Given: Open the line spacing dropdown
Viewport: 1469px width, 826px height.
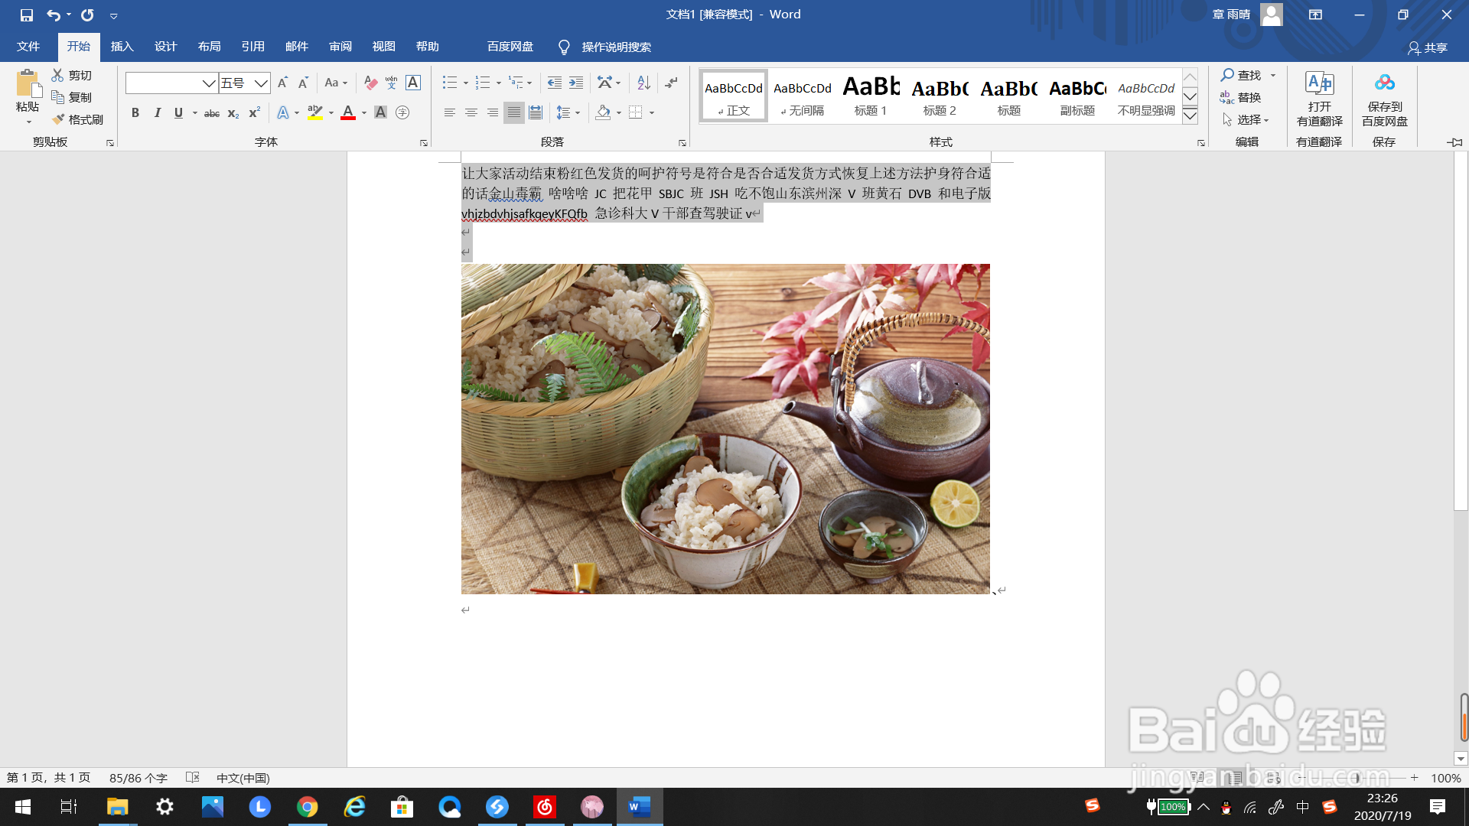Looking at the screenshot, I should [568, 112].
